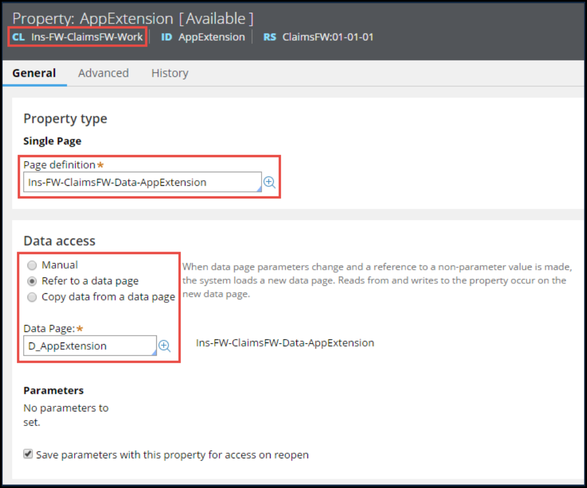Switch to the Advanced tab
Viewport: 587px width, 488px height.
coord(103,73)
